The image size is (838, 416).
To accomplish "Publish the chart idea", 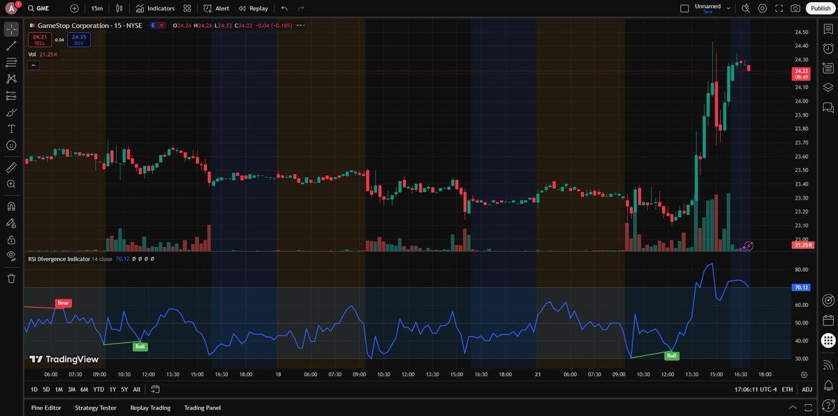I will coord(820,8).
